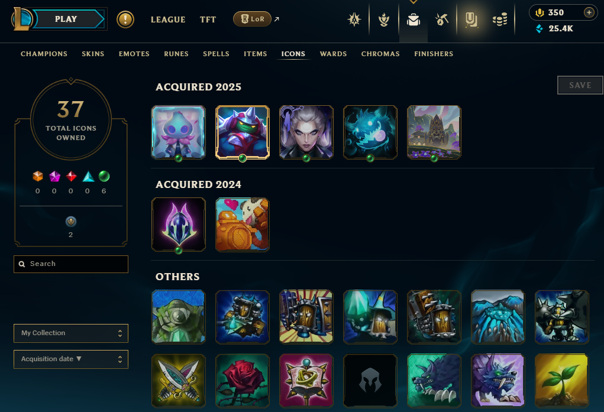Open the Profile laurel icon

click(x=384, y=20)
